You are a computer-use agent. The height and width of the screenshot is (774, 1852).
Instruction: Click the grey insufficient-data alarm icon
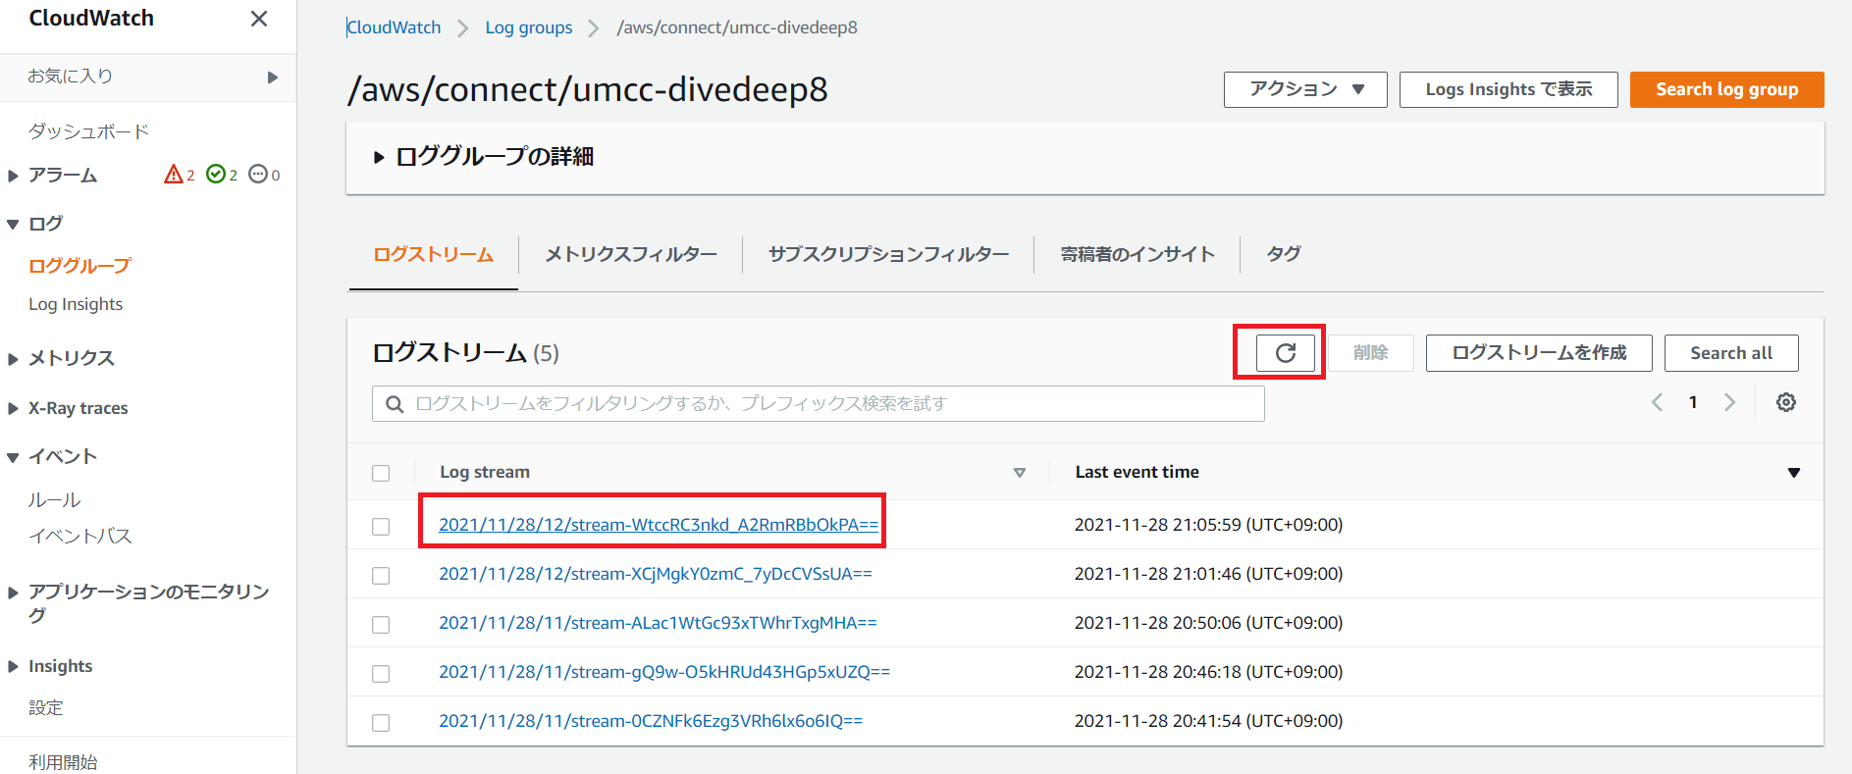click(258, 175)
